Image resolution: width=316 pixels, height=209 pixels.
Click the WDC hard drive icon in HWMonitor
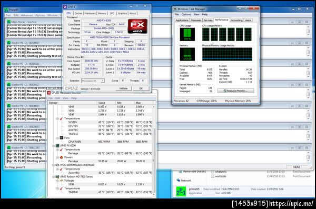tap(57, 165)
